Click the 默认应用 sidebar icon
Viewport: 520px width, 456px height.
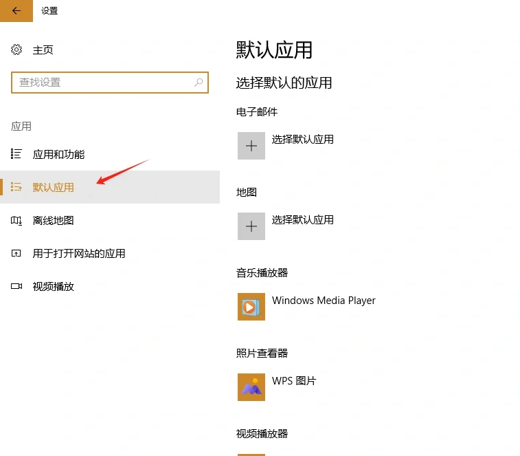point(16,187)
